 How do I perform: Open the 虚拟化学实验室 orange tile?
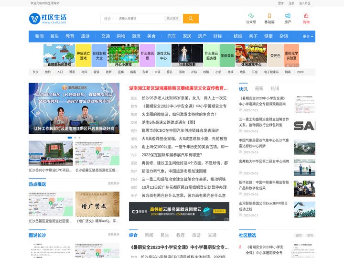[291, 55]
